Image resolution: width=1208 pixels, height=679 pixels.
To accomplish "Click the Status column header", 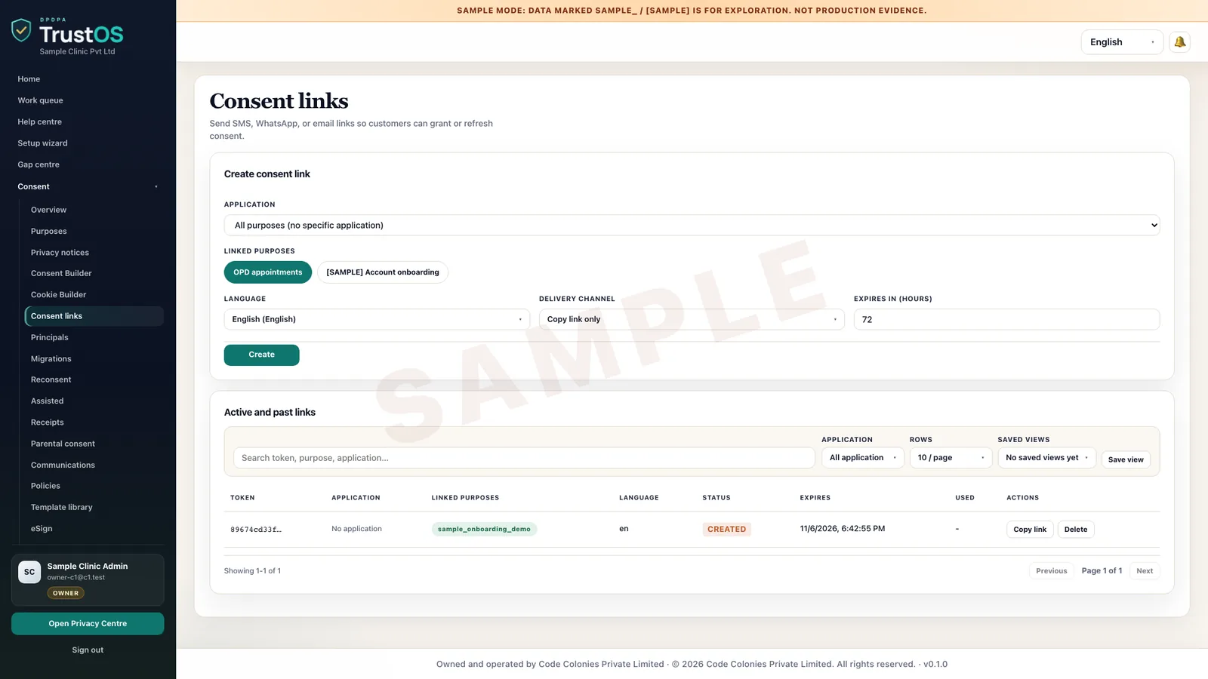I will click(716, 498).
